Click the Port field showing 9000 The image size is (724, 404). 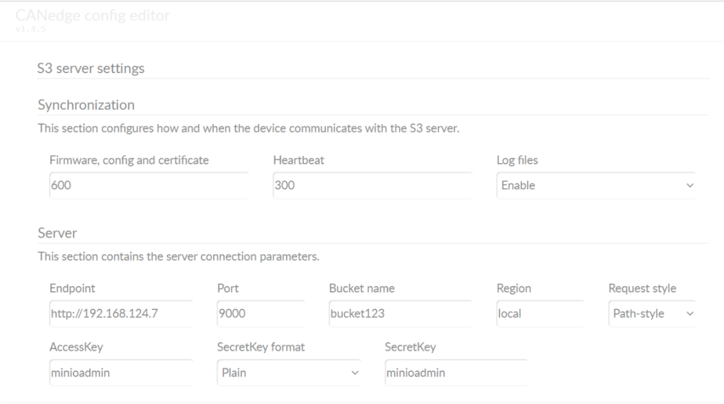coord(259,313)
